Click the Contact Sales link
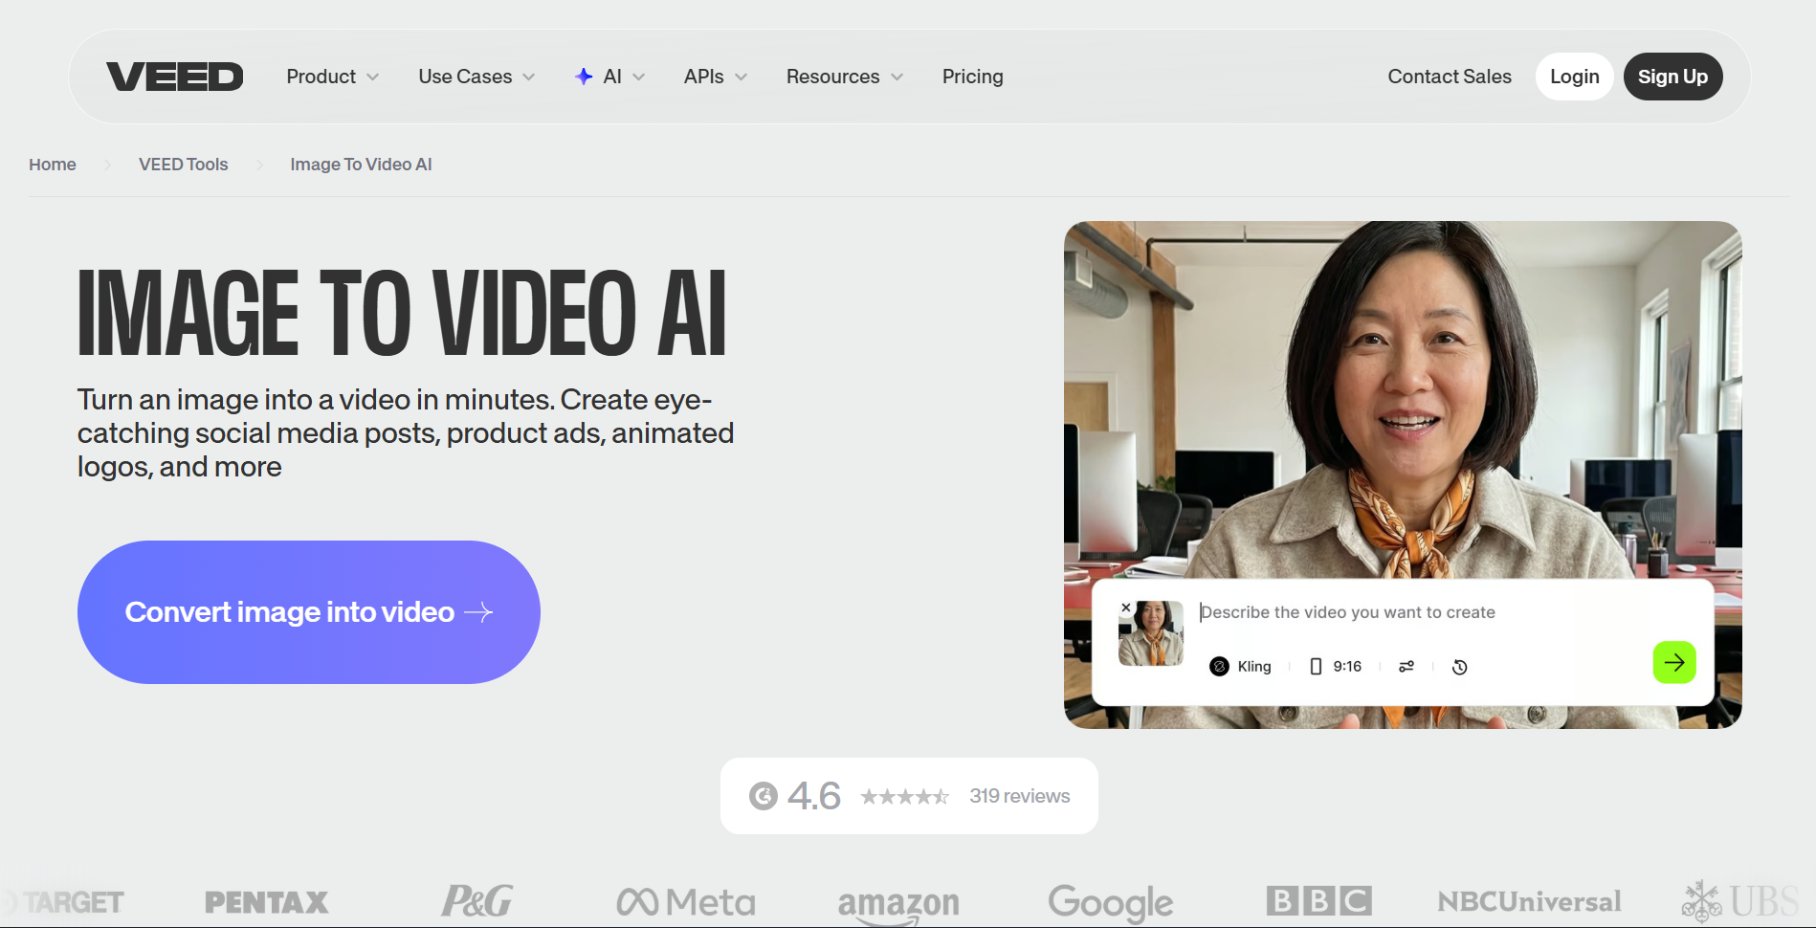 click(x=1450, y=77)
